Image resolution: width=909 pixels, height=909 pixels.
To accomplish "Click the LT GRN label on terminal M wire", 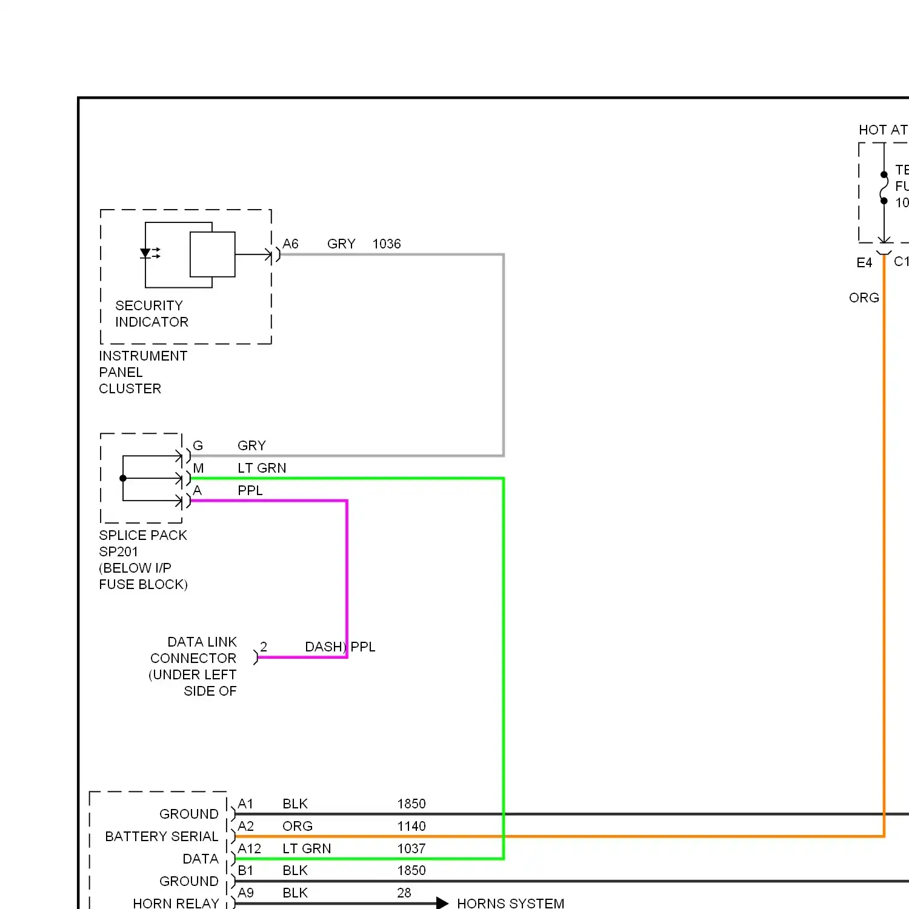I will [x=262, y=468].
